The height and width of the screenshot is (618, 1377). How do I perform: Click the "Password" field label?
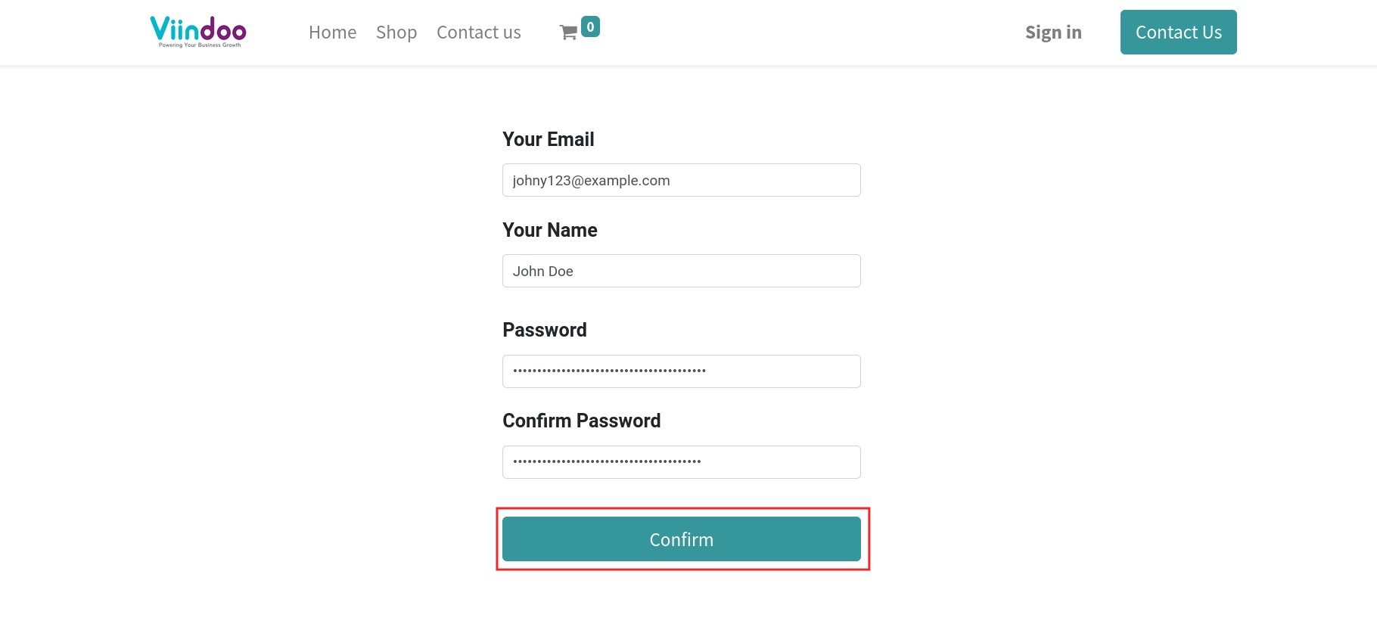click(x=544, y=330)
